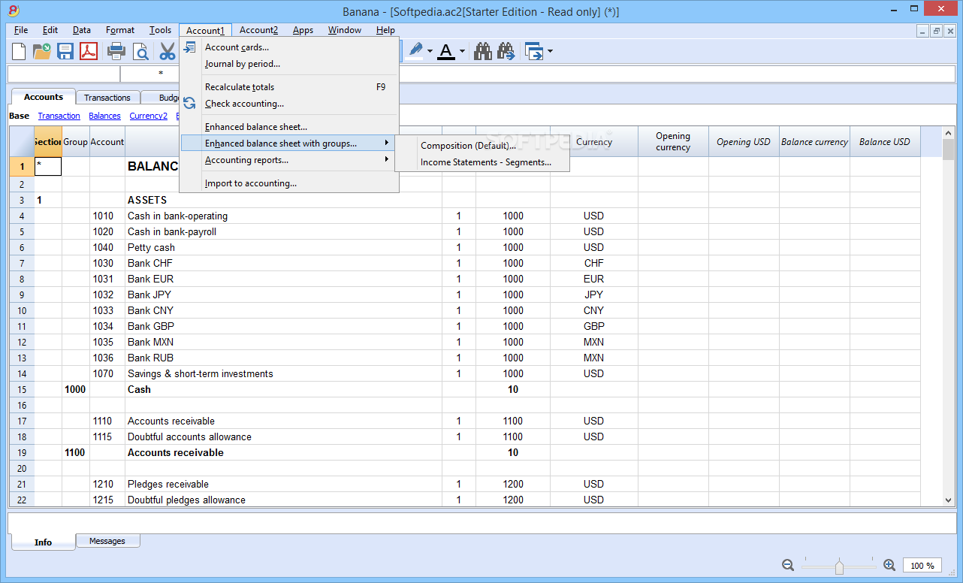Select the Info tab at bottom
This screenshot has height=583, width=963.
[x=44, y=542]
